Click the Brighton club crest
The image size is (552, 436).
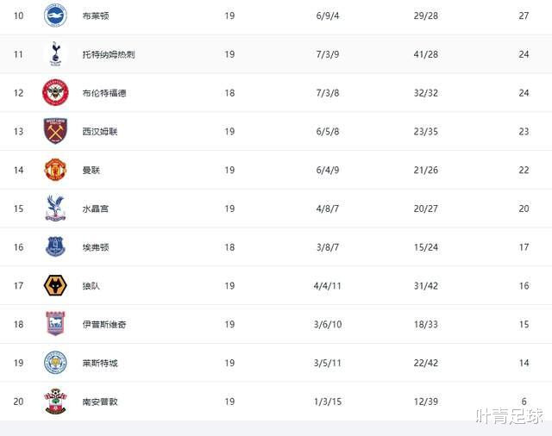[55, 16]
